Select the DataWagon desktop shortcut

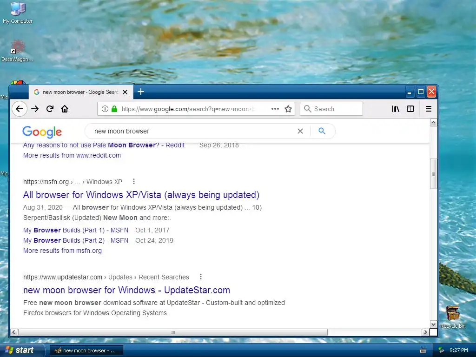(17, 50)
